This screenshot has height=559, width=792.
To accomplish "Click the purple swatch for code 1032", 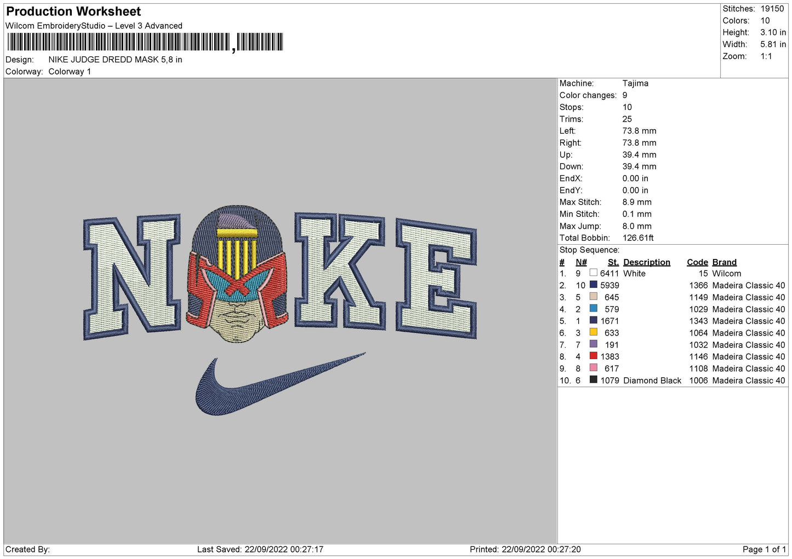I will point(593,344).
